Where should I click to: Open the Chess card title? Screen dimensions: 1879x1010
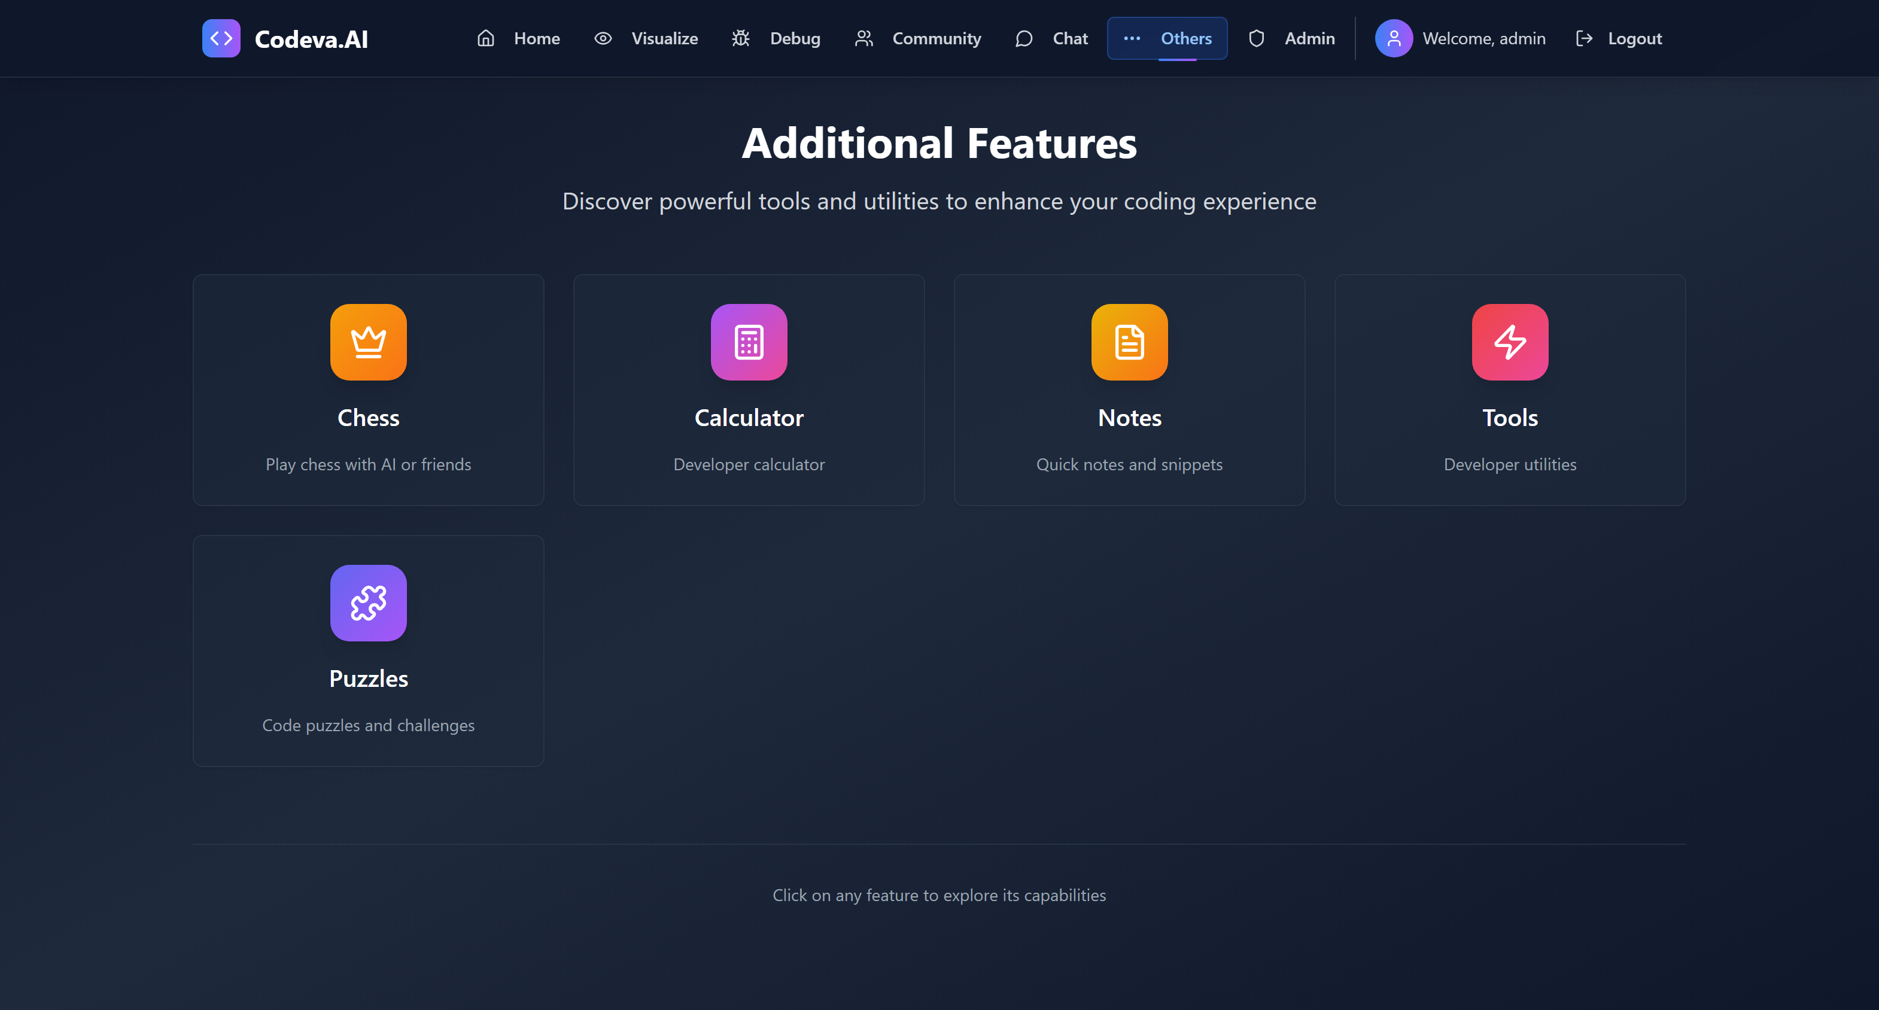[369, 418]
